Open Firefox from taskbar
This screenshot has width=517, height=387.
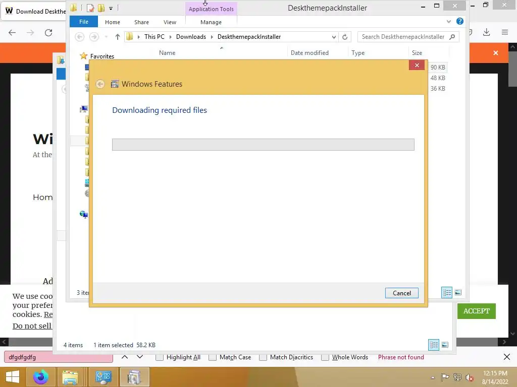pyautogui.click(x=41, y=377)
